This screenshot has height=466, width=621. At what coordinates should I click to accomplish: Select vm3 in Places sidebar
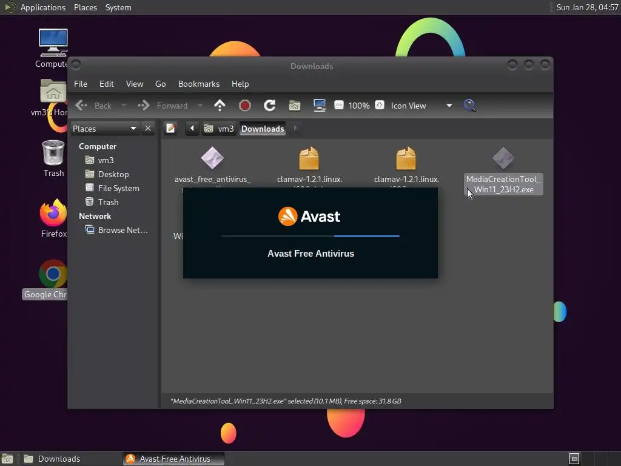(106, 160)
